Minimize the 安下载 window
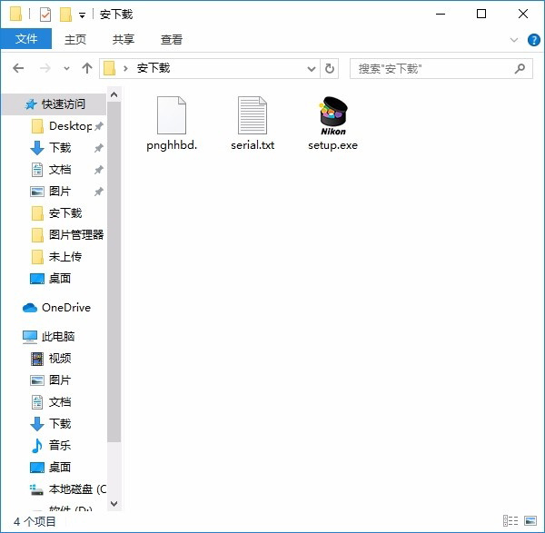Screen dimensions: 545x533 coord(441,14)
